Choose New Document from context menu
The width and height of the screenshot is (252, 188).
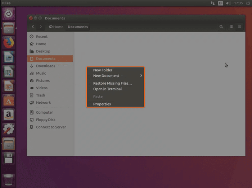point(116,76)
